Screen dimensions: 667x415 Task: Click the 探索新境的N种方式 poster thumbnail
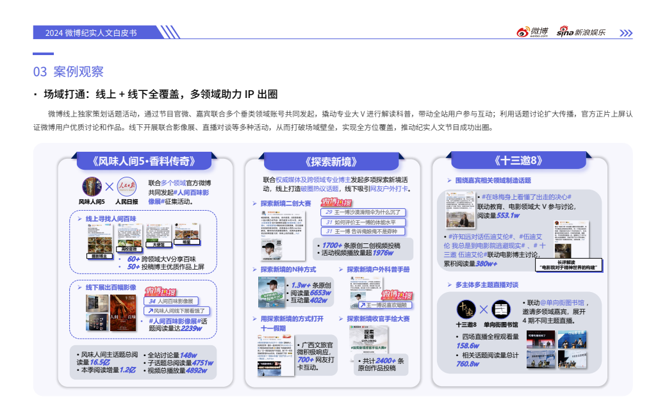(x=272, y=291)
